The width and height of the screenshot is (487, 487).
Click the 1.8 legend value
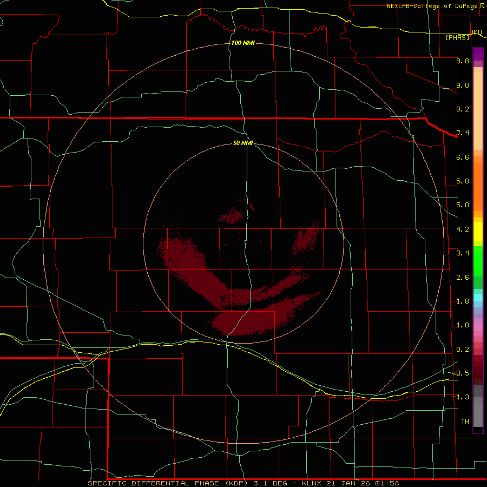463,301
